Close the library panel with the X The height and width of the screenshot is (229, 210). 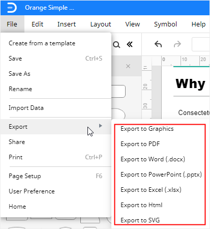pos(128,66)
